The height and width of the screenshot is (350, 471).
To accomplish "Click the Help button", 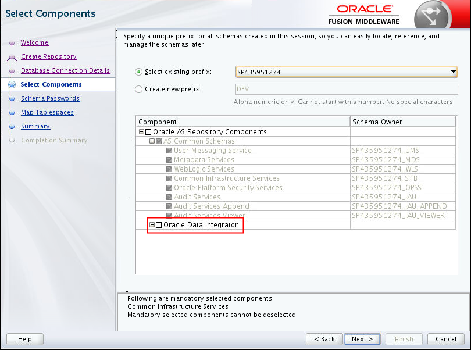I will tap(24, 339).
